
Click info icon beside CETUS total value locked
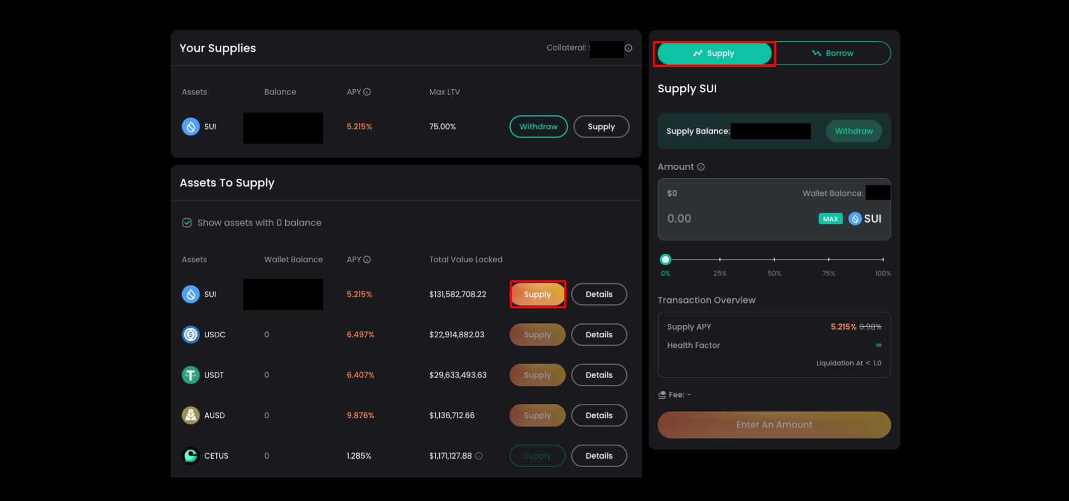coord(479,456)
